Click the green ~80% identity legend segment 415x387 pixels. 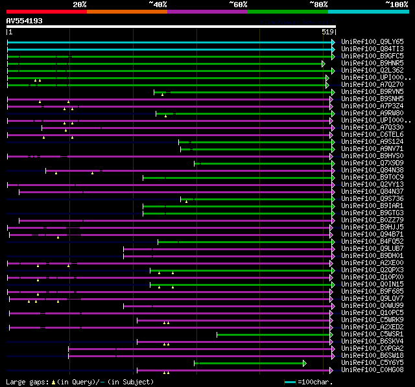(287, 11)
